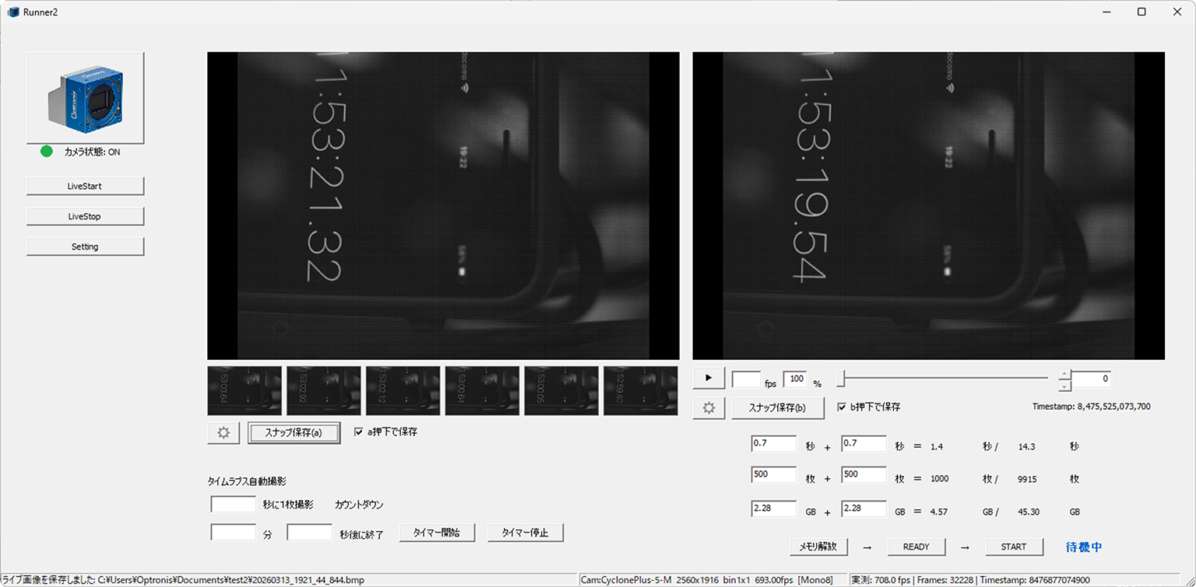Click the playback fps input field
1196x587 pixels.
(746, 379)
